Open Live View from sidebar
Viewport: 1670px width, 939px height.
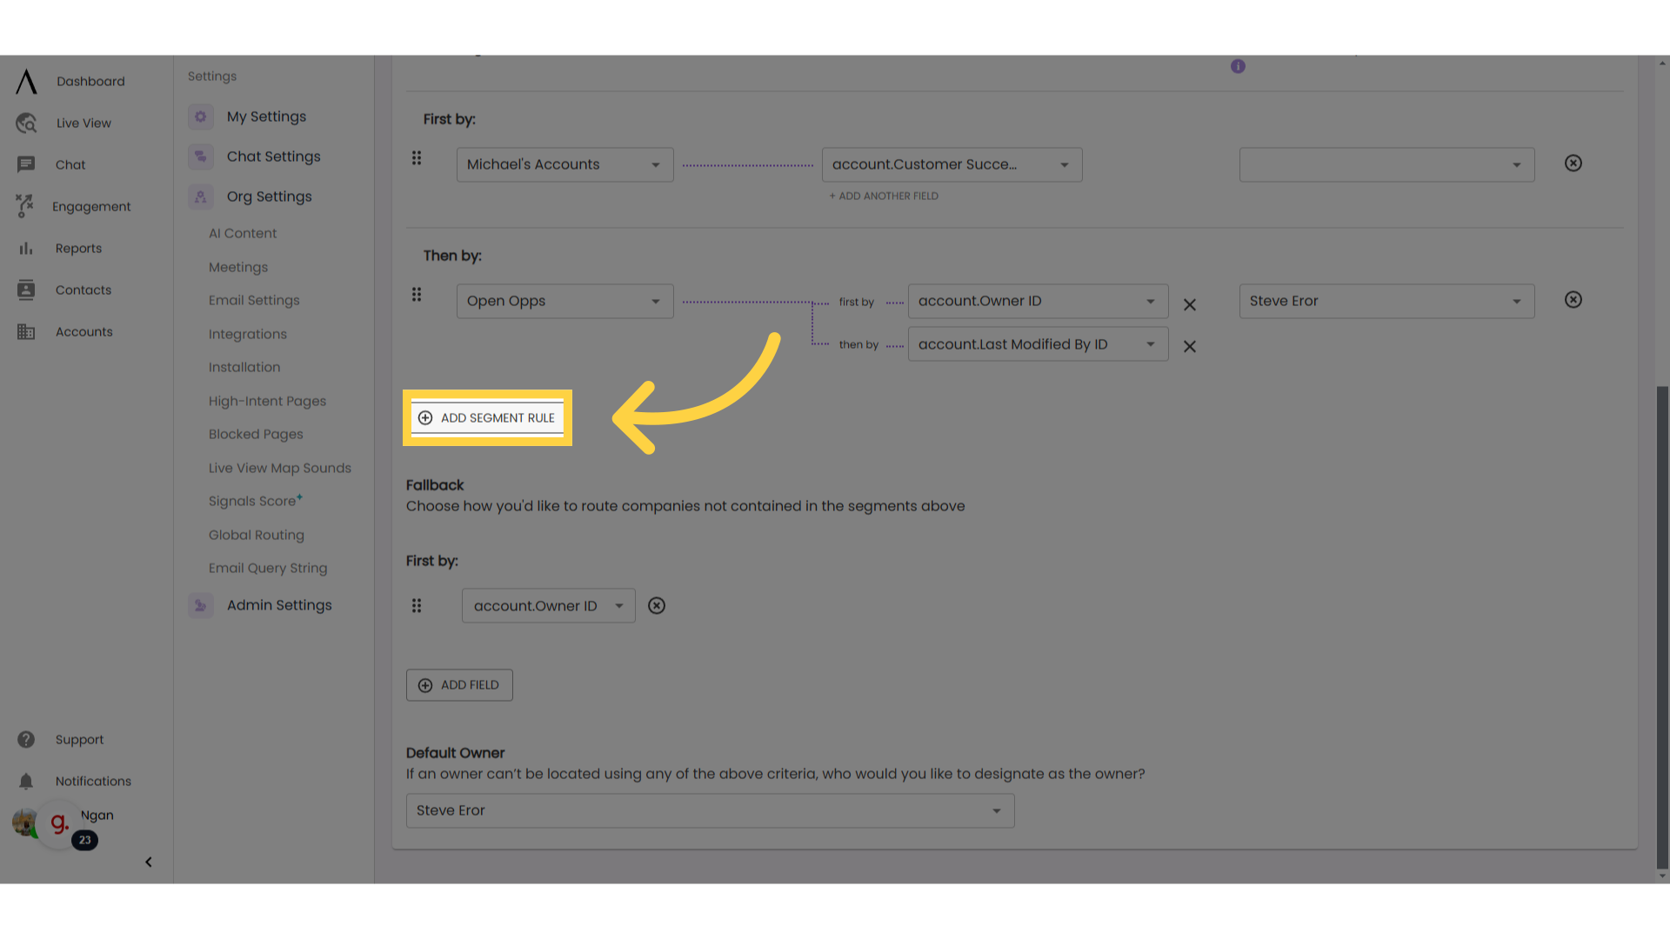[x=83, y=123]
